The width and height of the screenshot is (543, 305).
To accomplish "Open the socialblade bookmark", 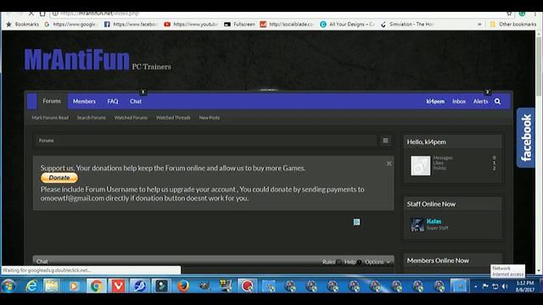I will (287, 25).
